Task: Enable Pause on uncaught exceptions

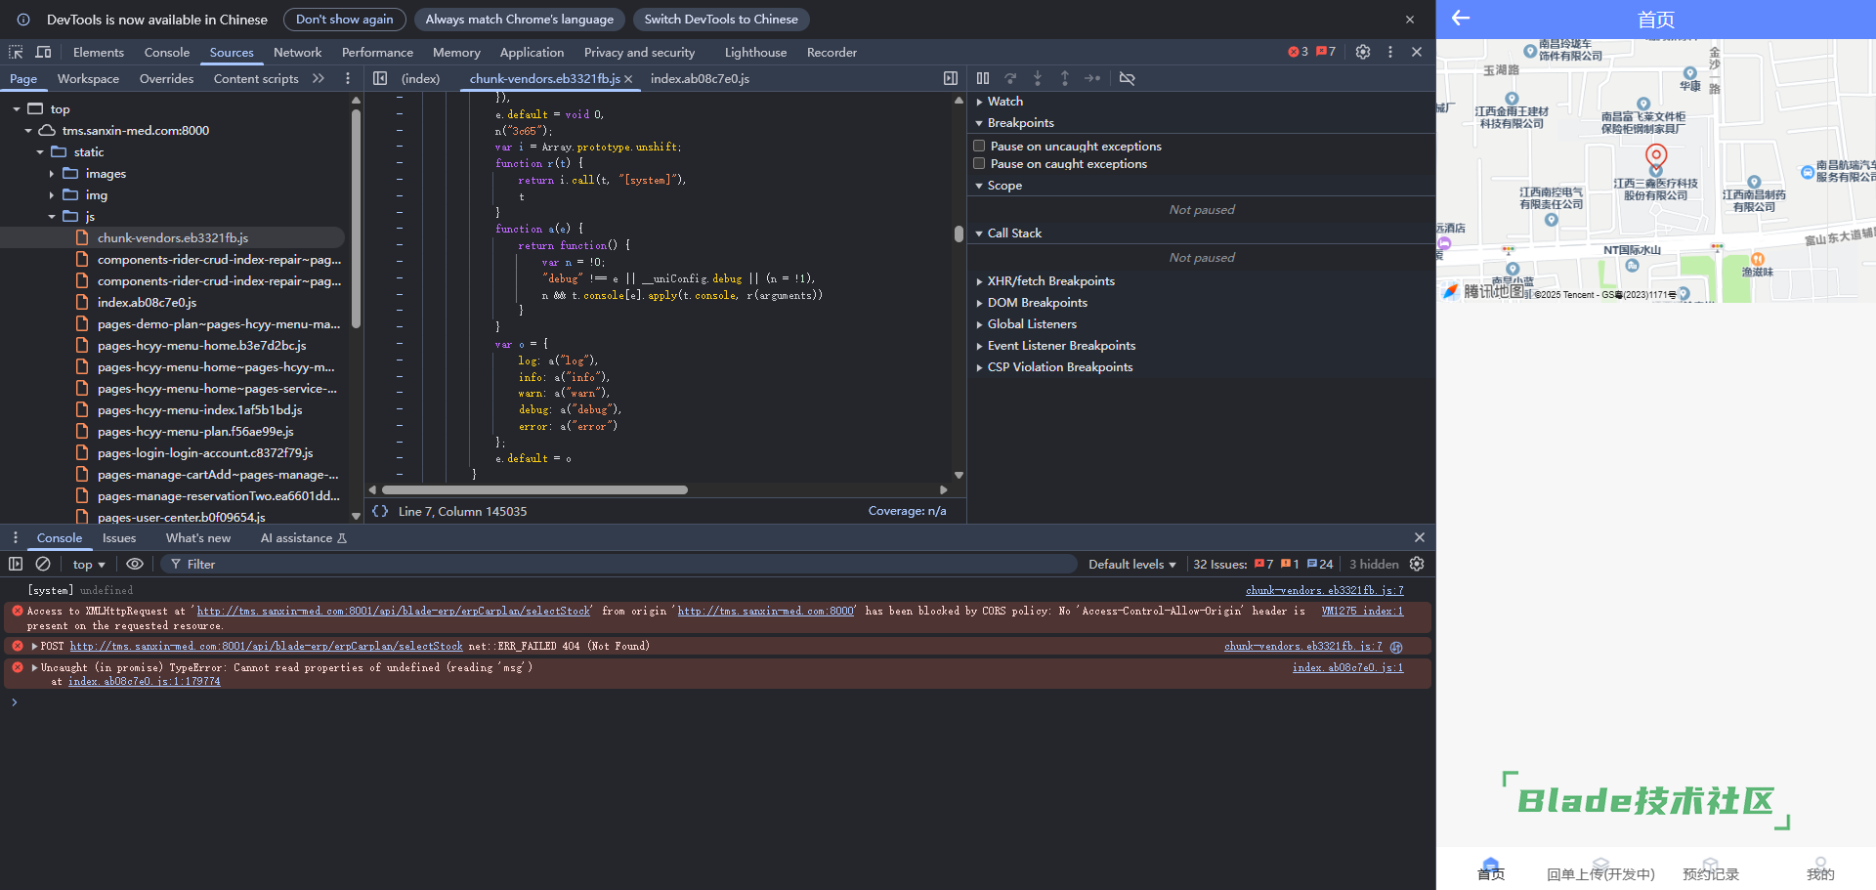Action: click(979, 146)
